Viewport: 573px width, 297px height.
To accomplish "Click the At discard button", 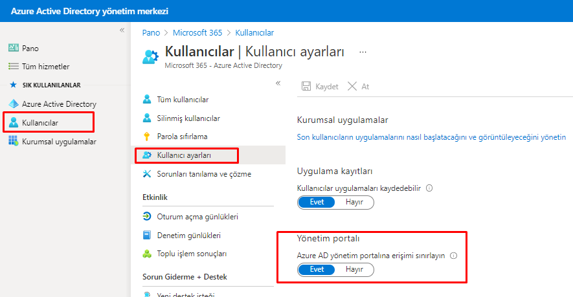I will [359, 87].
